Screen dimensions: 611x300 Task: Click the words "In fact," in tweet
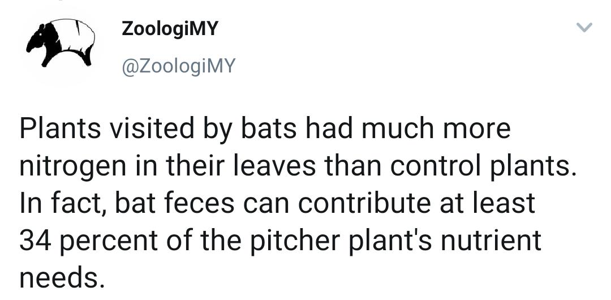coord(63,205)
